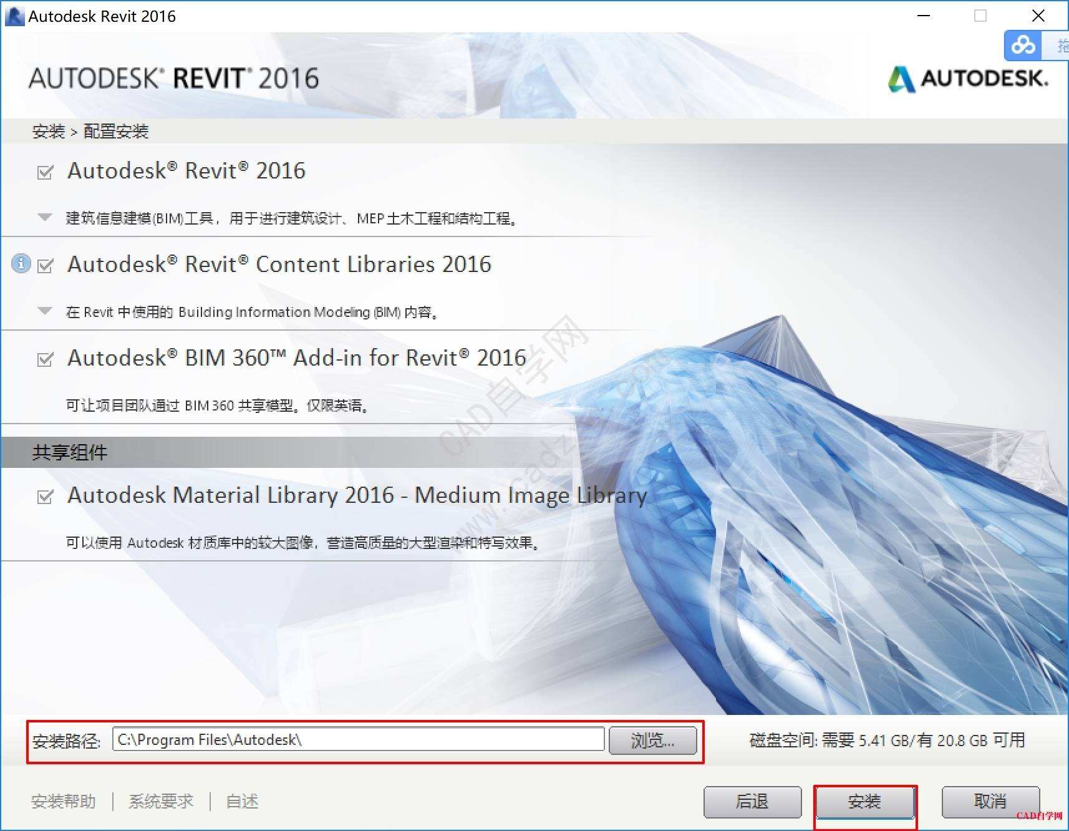Collapse the Revit 2016 description triangle
Image resolution: width=1069 pixels, height=831 pixels.
coord(44,217)
